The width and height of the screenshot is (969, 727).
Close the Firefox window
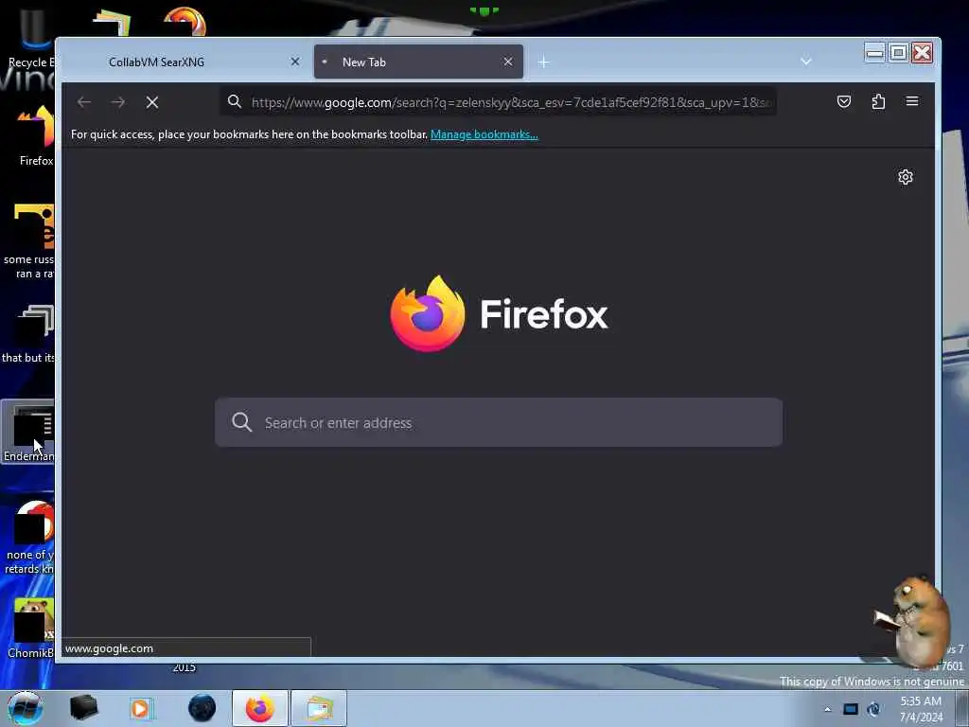pyautogui.click(x=922, y=53)
